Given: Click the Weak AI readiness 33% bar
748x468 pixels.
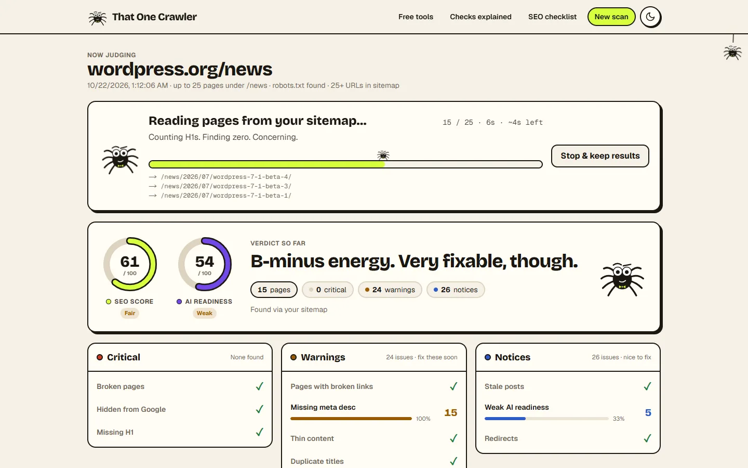Looking at the screenshot, I should [x=546, y=419].
